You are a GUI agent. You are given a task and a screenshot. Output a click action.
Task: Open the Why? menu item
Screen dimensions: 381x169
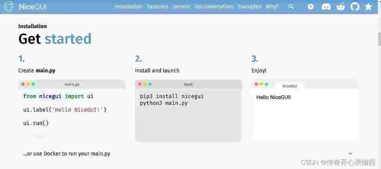[272, 7]
